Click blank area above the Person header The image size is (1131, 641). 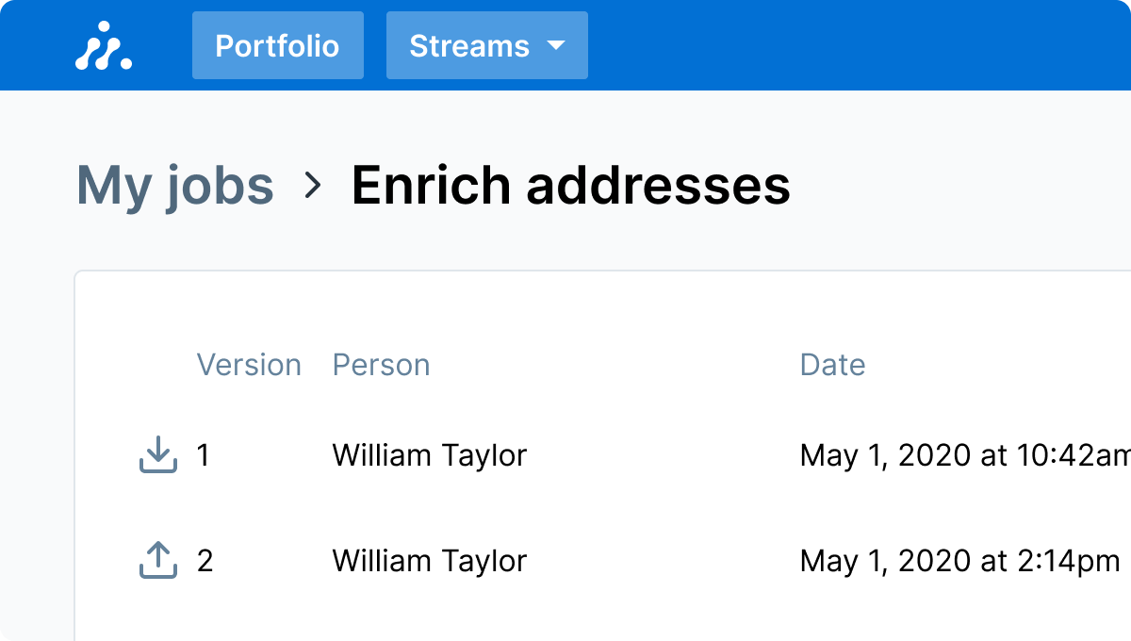click(x=471, y=311)
